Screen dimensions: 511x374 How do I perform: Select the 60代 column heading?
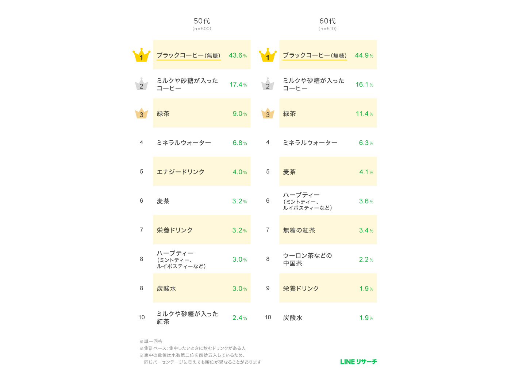(327, 21)
